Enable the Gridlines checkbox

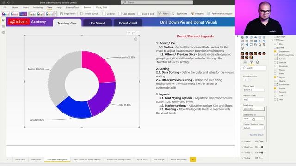104,14
